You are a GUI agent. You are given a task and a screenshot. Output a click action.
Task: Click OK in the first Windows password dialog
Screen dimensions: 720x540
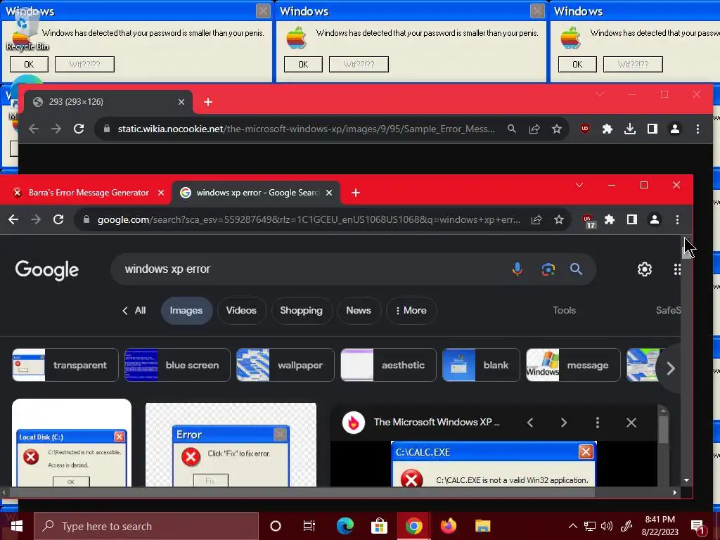click(29, 64)
